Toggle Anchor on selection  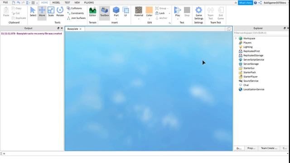161,18
